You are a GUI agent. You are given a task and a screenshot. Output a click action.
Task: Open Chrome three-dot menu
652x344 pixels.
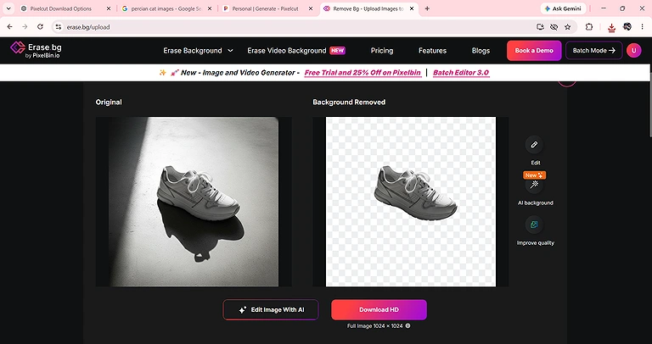click(643, 26)
